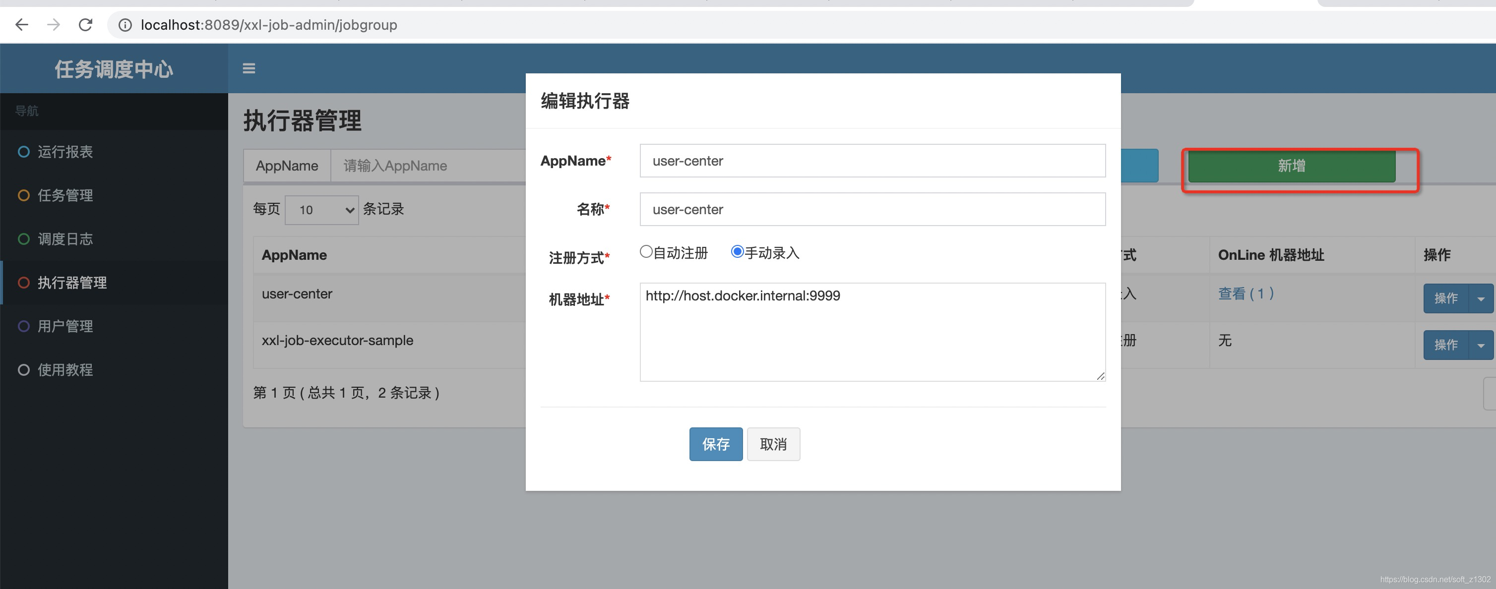Click the OnLine 机器地址 column header
Viewport: 1496px width, 589px height.
[1271, 255]
